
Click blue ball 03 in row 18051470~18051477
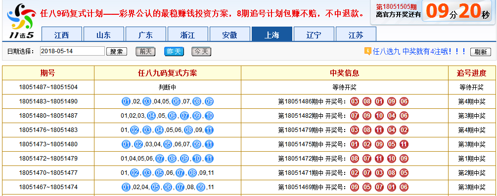click(x=147, y=173)
